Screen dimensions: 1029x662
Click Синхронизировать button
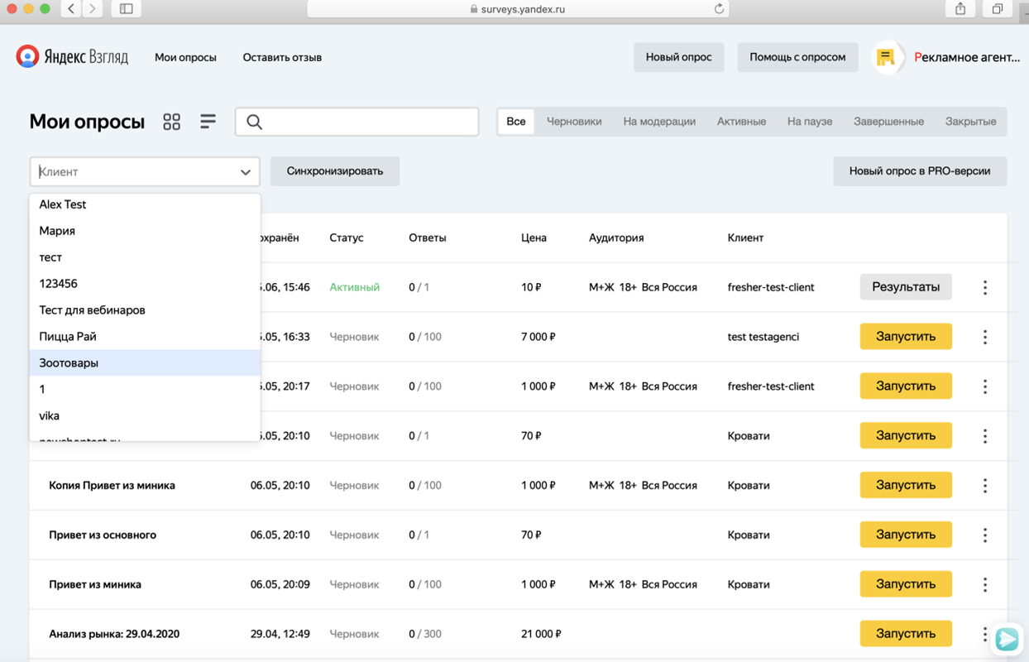click(x=335, y=171)
